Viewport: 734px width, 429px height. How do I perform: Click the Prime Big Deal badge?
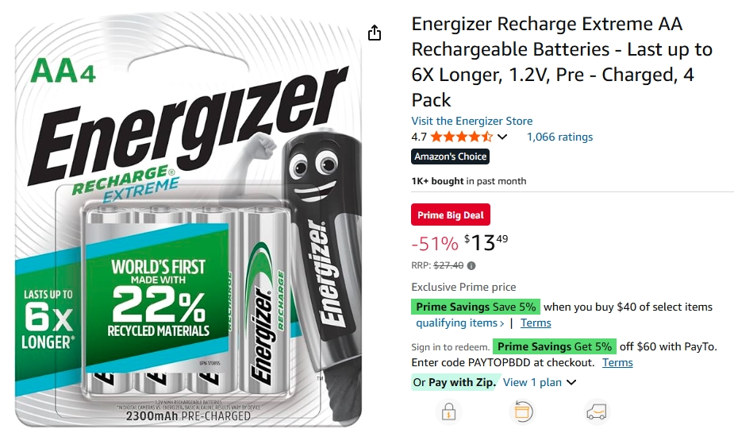pos(451,214)
